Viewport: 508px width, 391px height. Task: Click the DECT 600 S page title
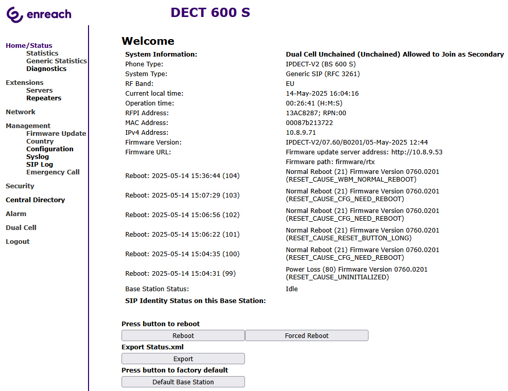tap(211, 13)
